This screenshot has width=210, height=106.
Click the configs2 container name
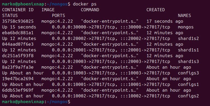click(188, 96)
